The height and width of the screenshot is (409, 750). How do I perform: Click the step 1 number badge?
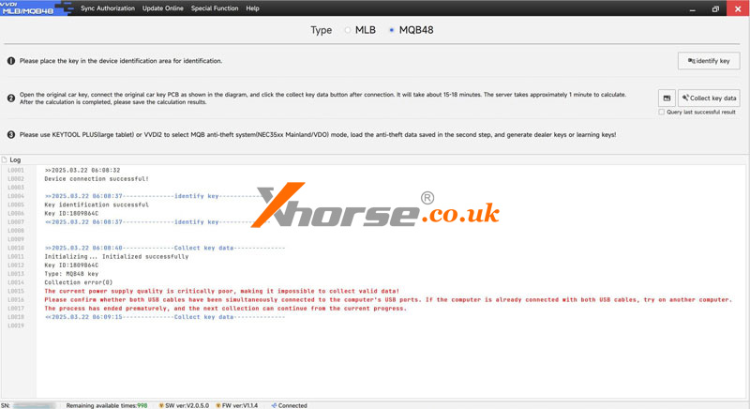(11, 61)
